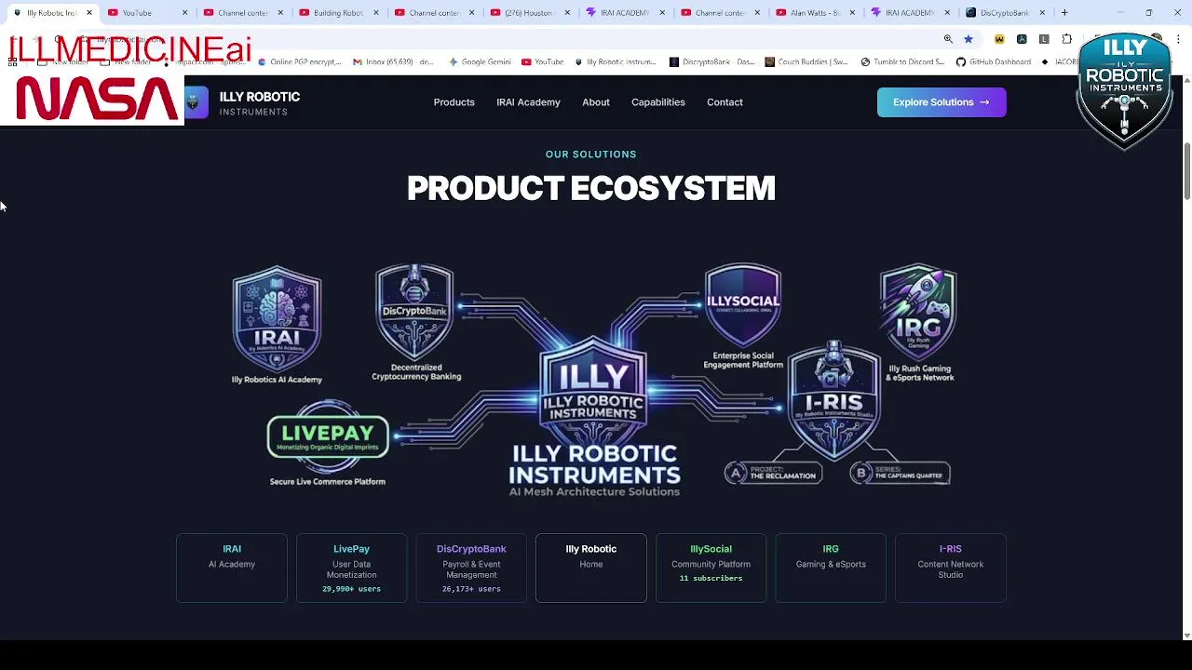Open the Illy Robotic Instrum bookmark
1192x670 pixels.
click(616, 62)
